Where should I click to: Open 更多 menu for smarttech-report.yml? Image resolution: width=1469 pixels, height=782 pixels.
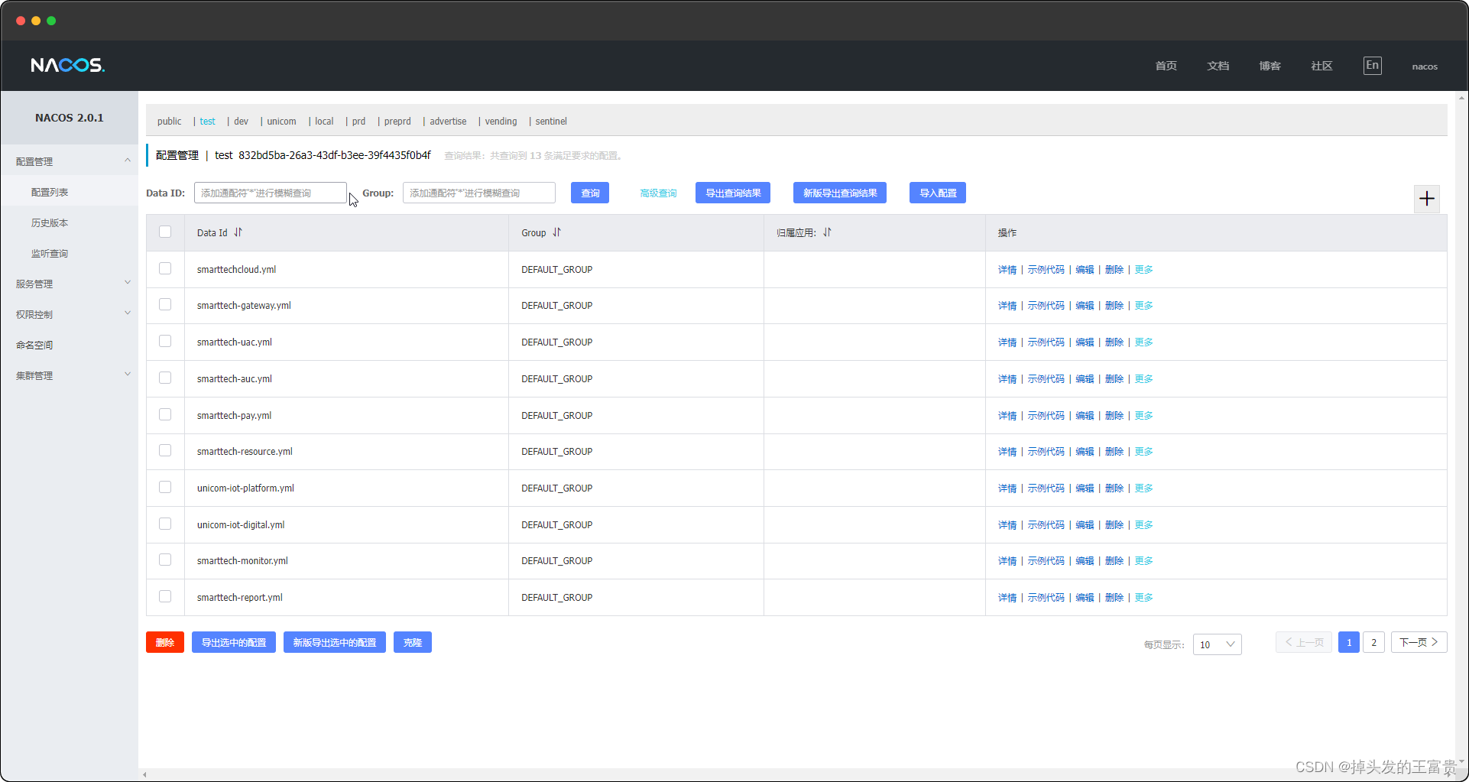click(x=1143, y=598)
